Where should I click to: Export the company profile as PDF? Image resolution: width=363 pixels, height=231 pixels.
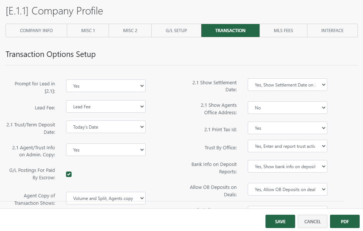[x=345, y=221]
